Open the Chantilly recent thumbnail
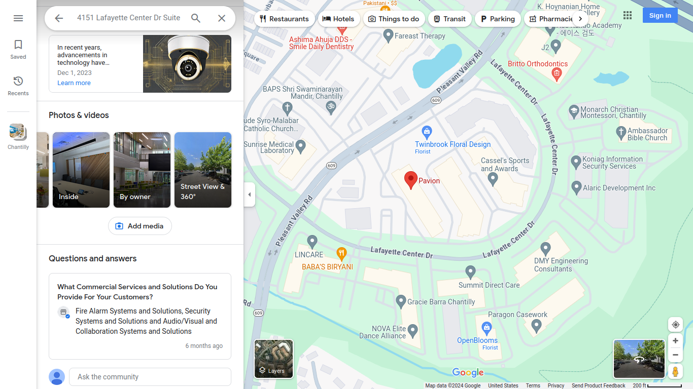This screenshot has height=389, width=693. 18,137
